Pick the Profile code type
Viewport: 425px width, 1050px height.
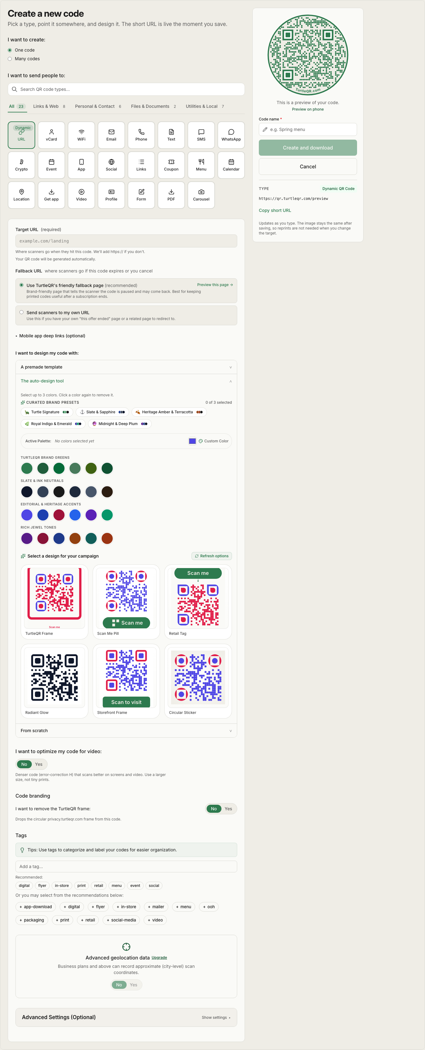111,195
